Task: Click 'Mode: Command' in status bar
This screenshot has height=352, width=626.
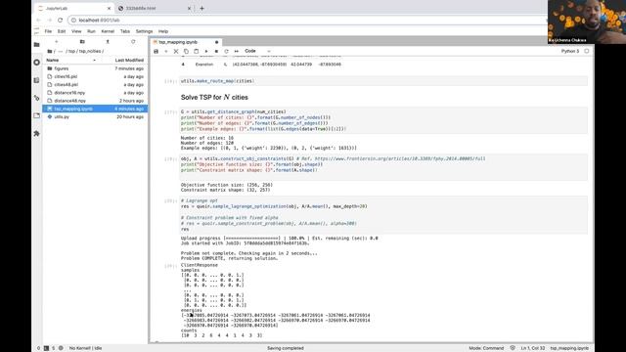Action: click(x=486, y=348)
